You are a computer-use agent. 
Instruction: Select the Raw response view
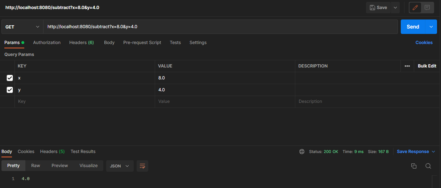click(x=36, y=166)
